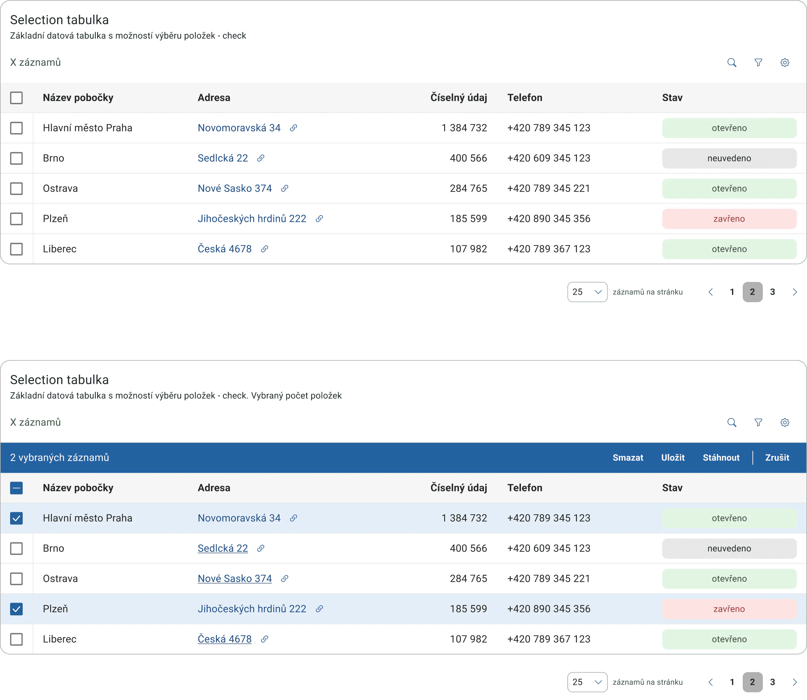The height and width of the screenshot is (700, 807).
Task: Open settings gear in the bottom table
Action: click(x=785, y=422)
